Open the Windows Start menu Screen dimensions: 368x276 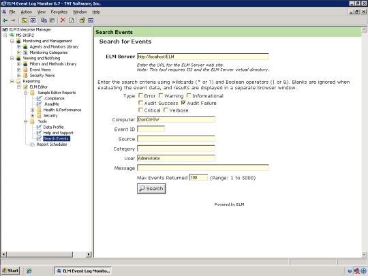[x=10, y=271]
